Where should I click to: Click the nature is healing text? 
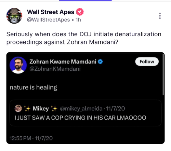(x=33, y=87)
